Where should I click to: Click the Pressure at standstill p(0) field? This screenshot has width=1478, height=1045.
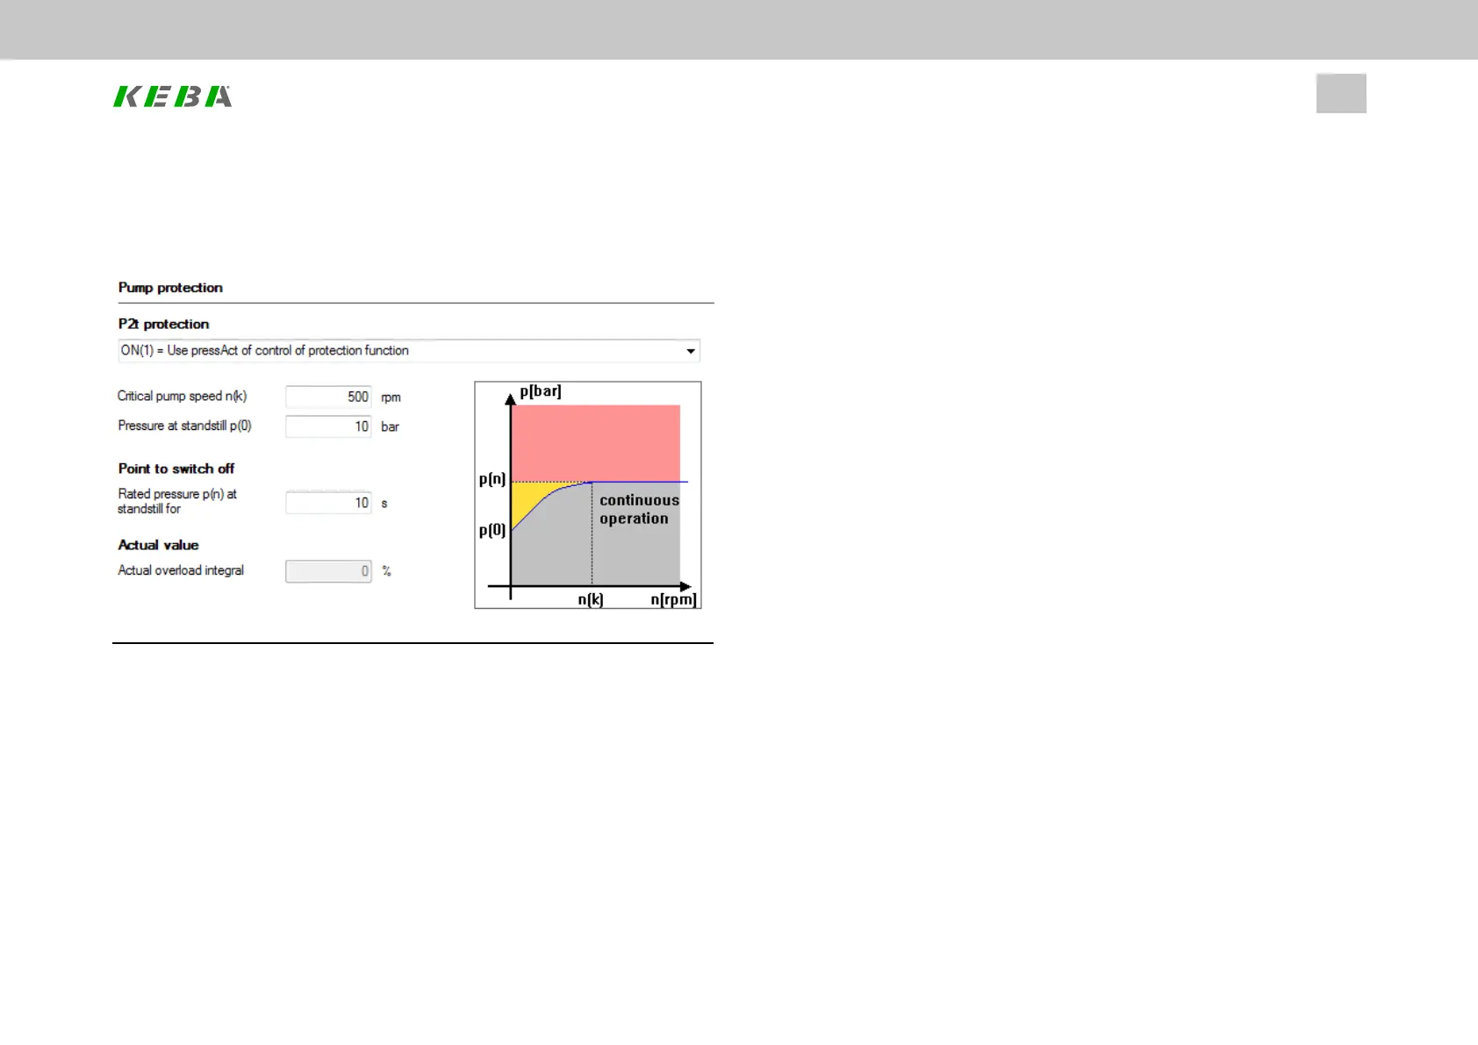(x=328, y=426)
